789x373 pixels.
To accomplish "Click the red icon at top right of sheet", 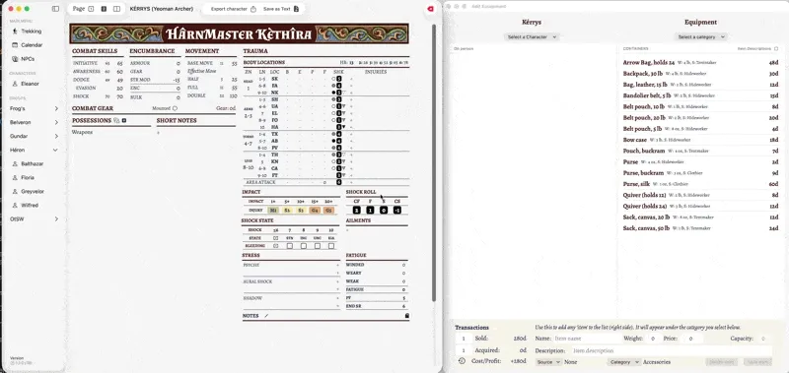I will (x=431, y=9).
